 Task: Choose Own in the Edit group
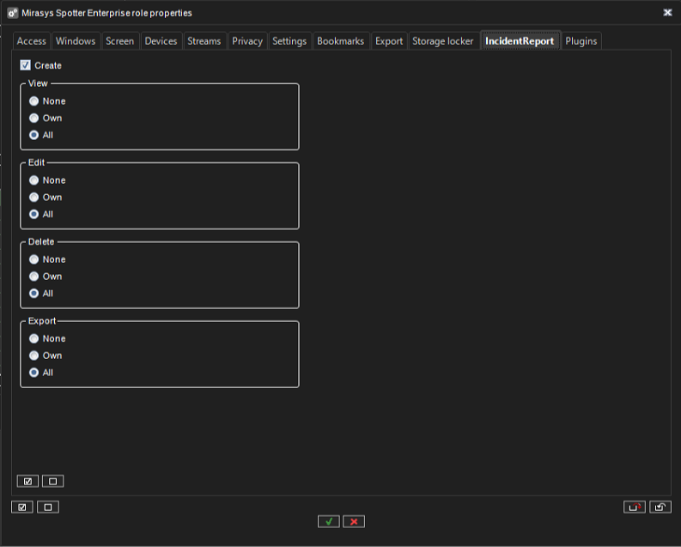click(x=34, y=198)
